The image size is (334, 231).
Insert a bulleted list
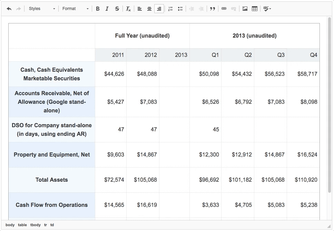pos(180,9)
